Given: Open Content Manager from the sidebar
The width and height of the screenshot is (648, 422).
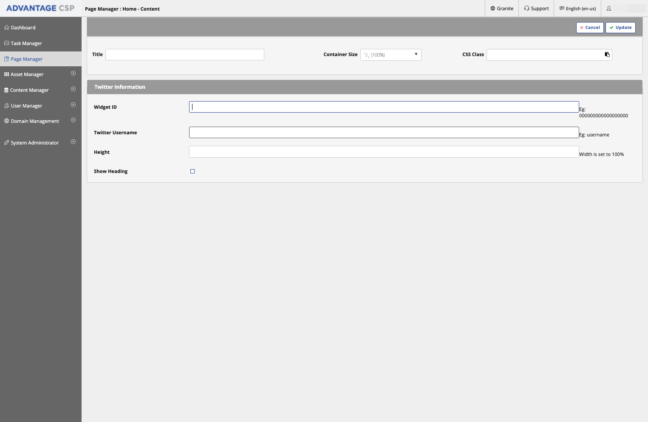Looking at the screenshot, I should click(29, 90).
